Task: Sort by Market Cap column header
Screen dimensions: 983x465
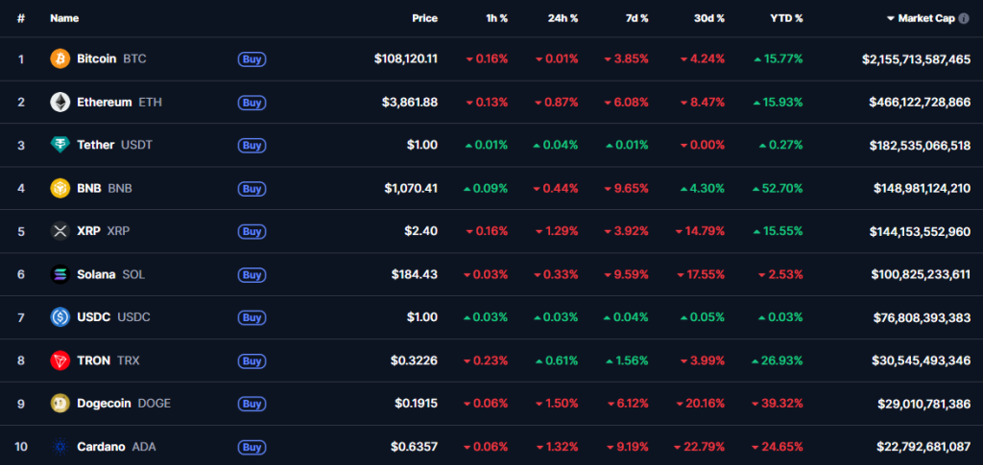Action: click(926, 18)
